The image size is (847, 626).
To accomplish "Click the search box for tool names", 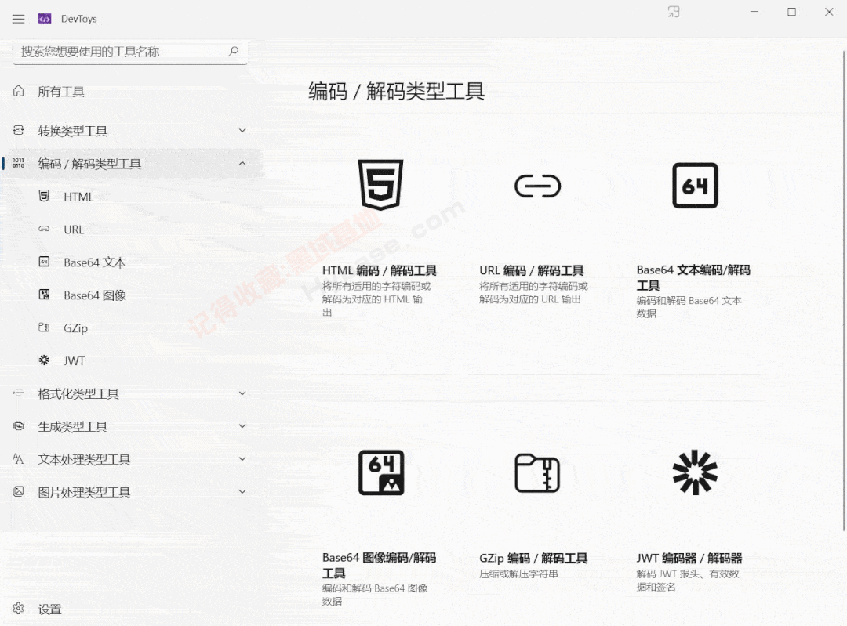I will [129, 52].
